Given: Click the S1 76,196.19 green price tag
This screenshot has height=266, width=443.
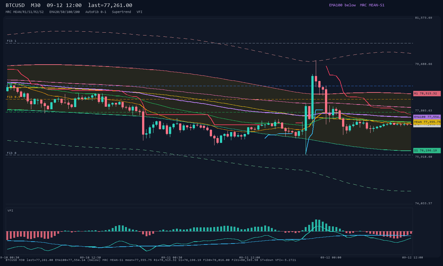Looking at the screenshot, I should click(427, 150).
